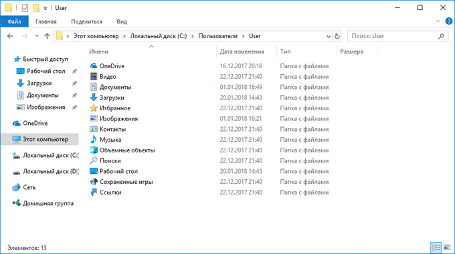Select the Загрузки folder icon in file list

[x=94, y=98]
